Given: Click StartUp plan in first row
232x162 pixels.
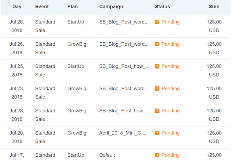Looking at the screenshot, I should (76, 22).
